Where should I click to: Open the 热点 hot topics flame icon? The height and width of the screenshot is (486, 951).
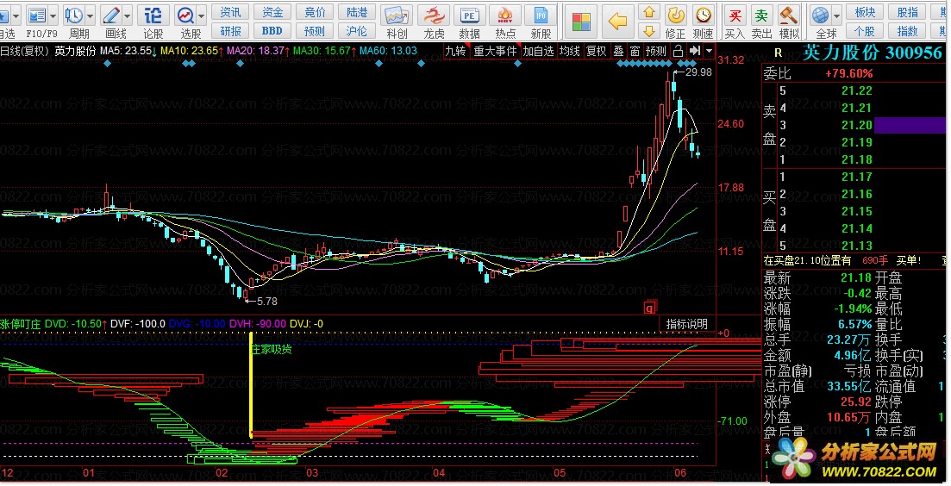[504, 16]
